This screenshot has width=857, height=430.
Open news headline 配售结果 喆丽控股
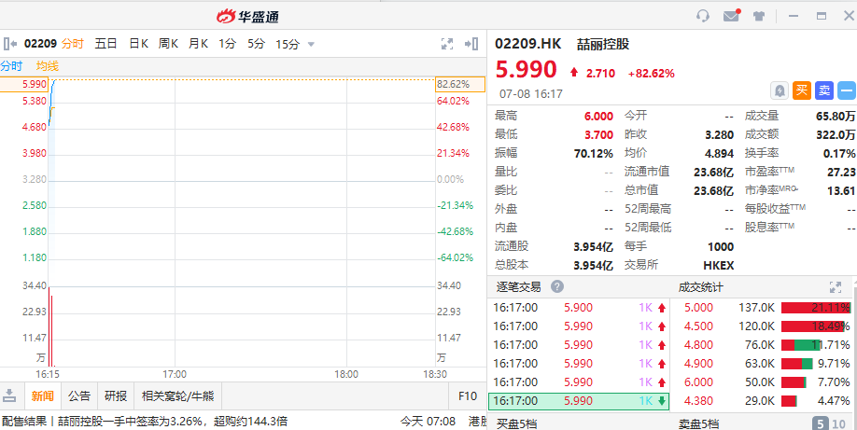[x=145, y=422]
